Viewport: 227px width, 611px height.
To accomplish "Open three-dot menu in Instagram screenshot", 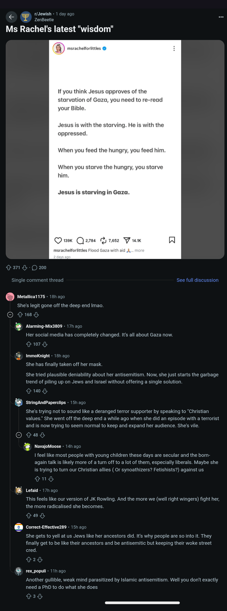I will point(174,48).
